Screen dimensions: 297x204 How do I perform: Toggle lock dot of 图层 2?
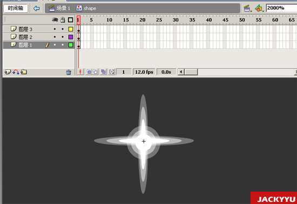(63, 37)
